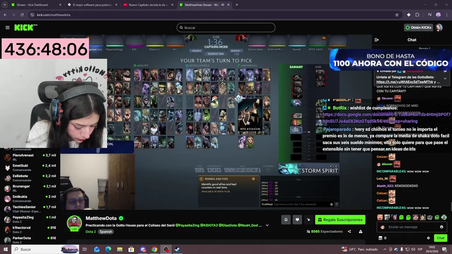Open File Explorer from the taskbar
The image size is (452, 254).
pyautogui.click(x=120, y=249)
